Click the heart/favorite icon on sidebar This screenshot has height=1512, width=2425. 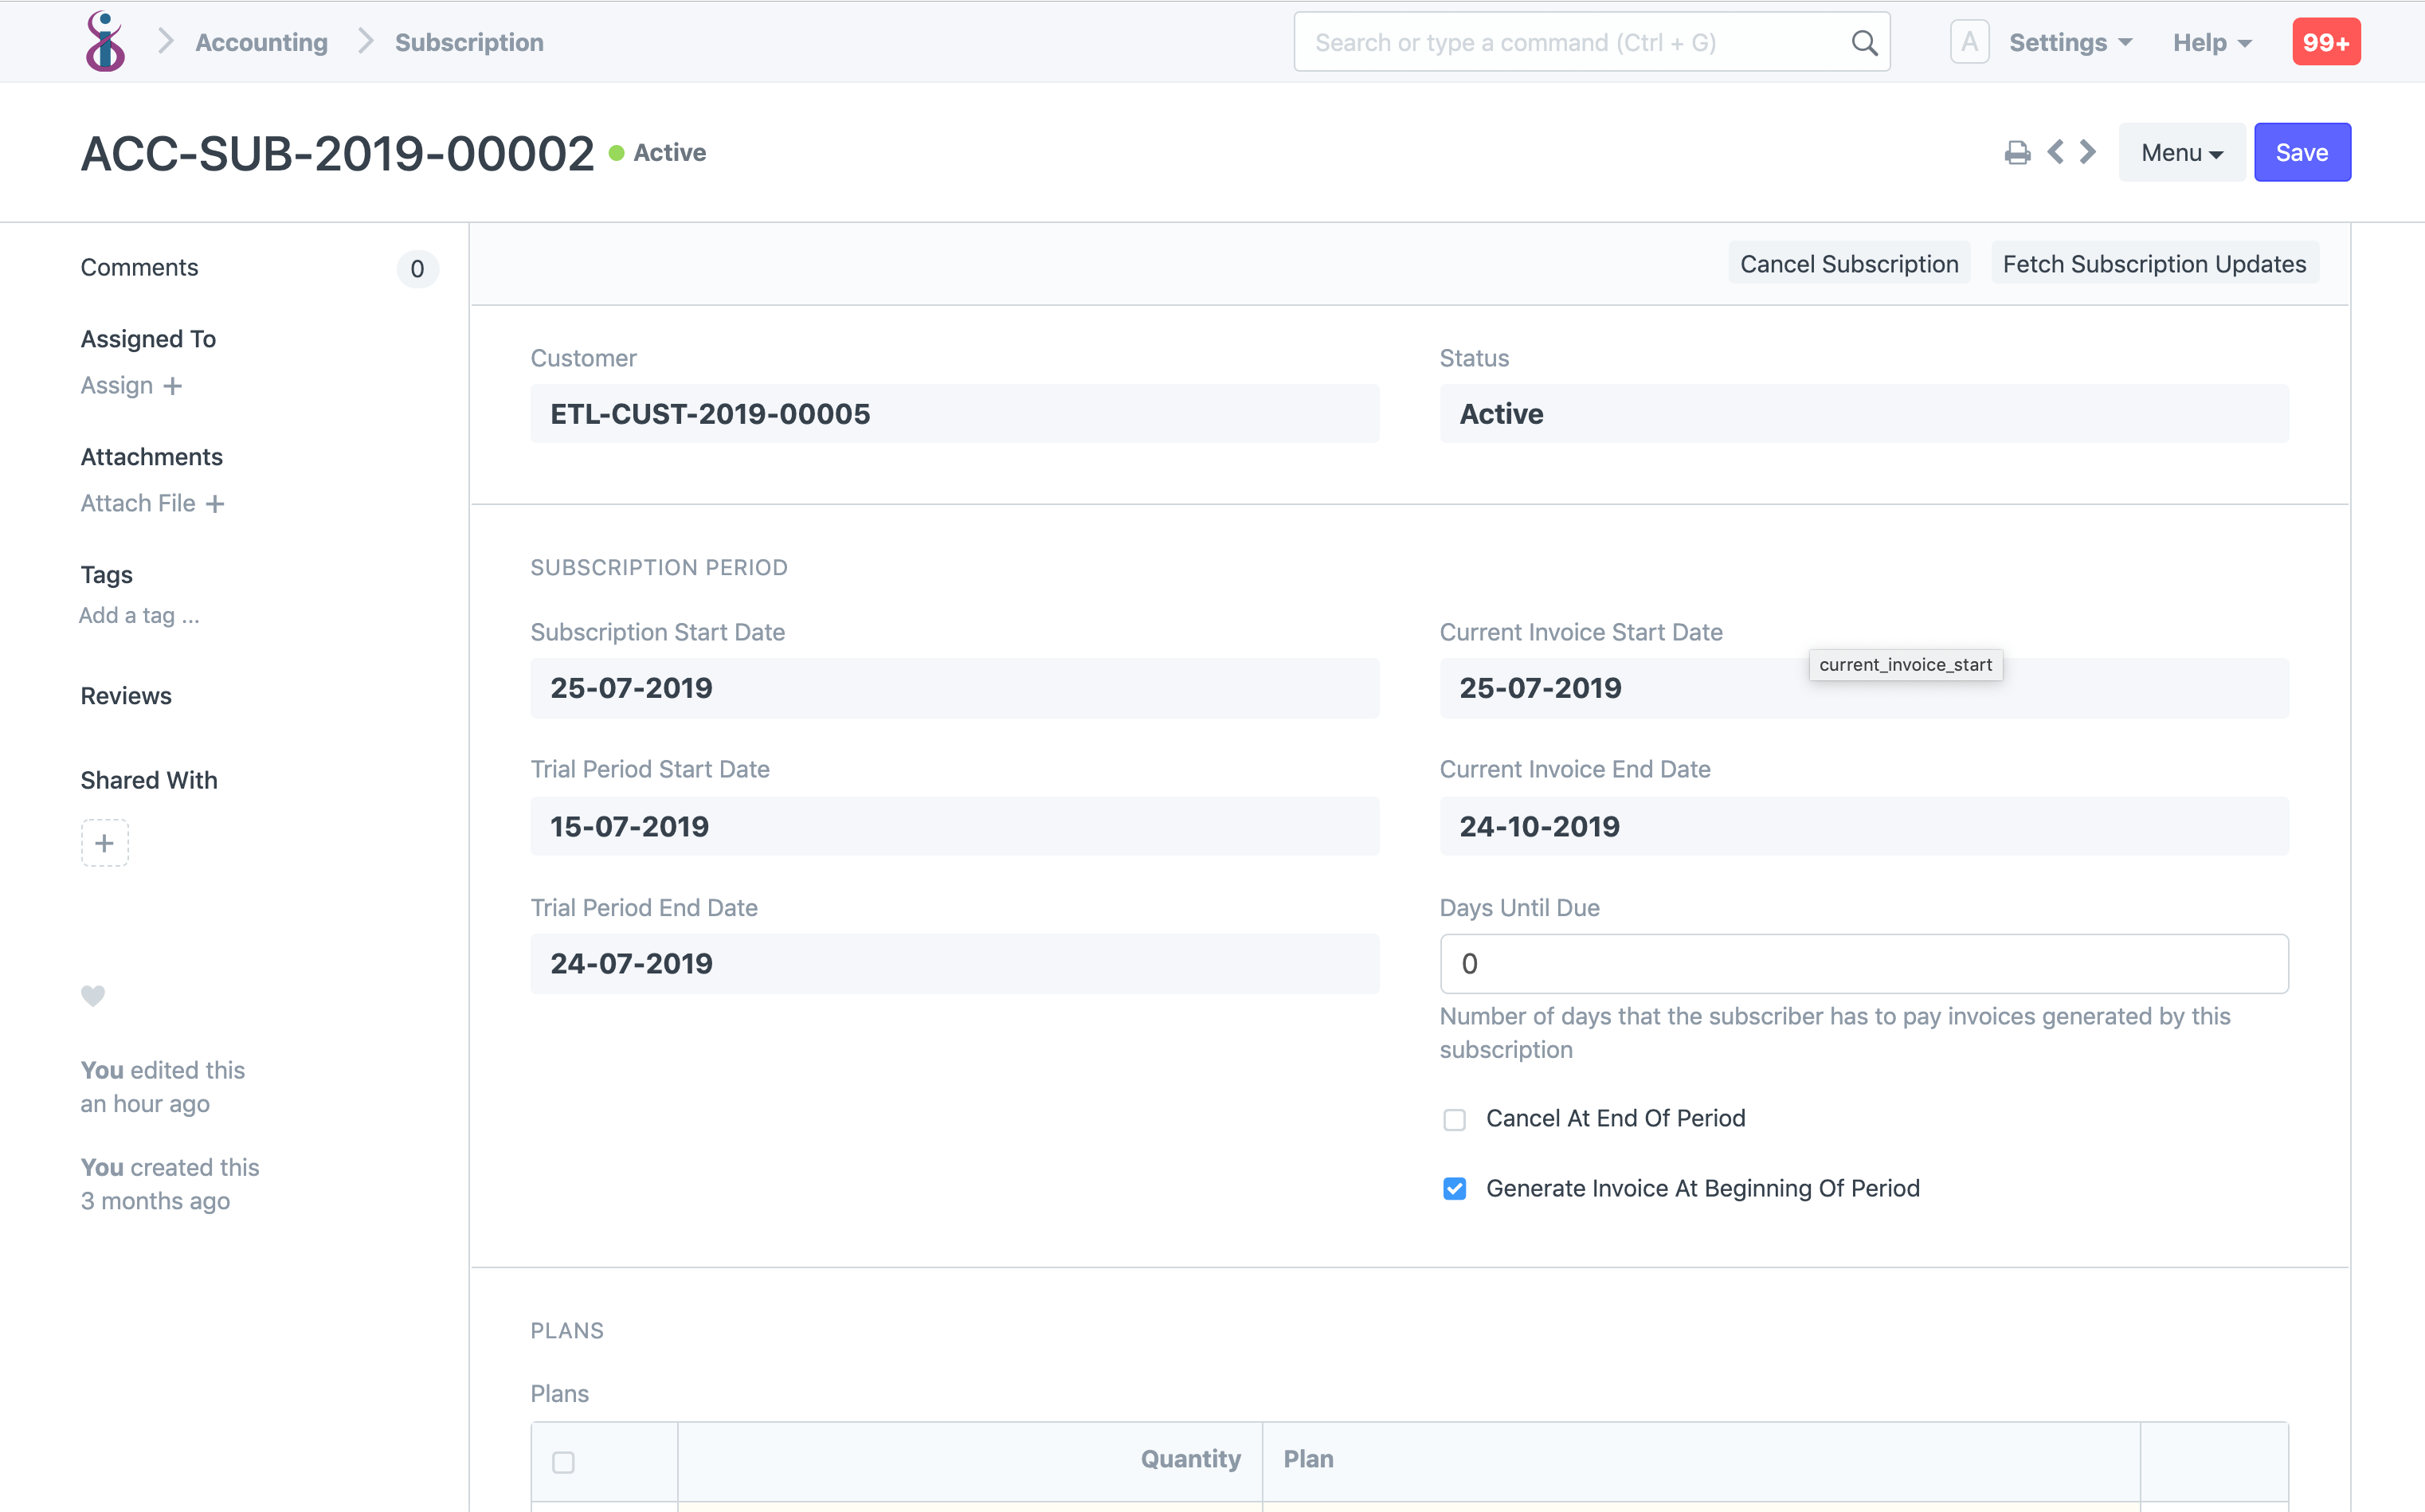click(x=92, y=995)
